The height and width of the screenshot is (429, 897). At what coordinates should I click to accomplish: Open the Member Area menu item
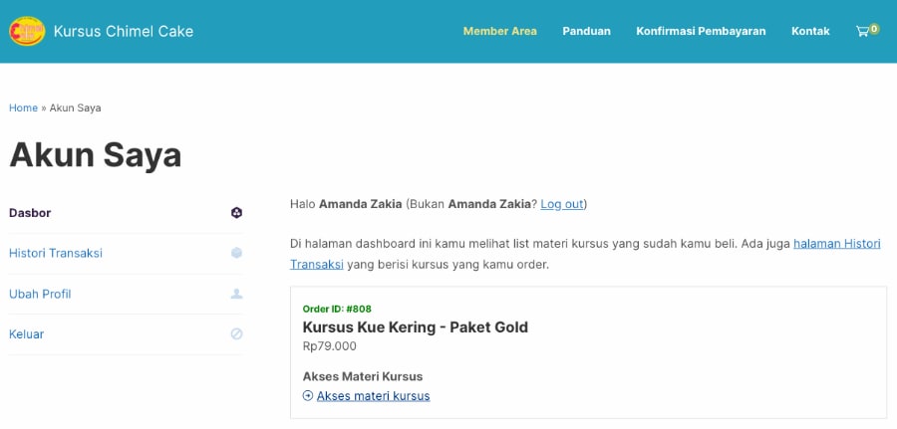click(499, 31)
